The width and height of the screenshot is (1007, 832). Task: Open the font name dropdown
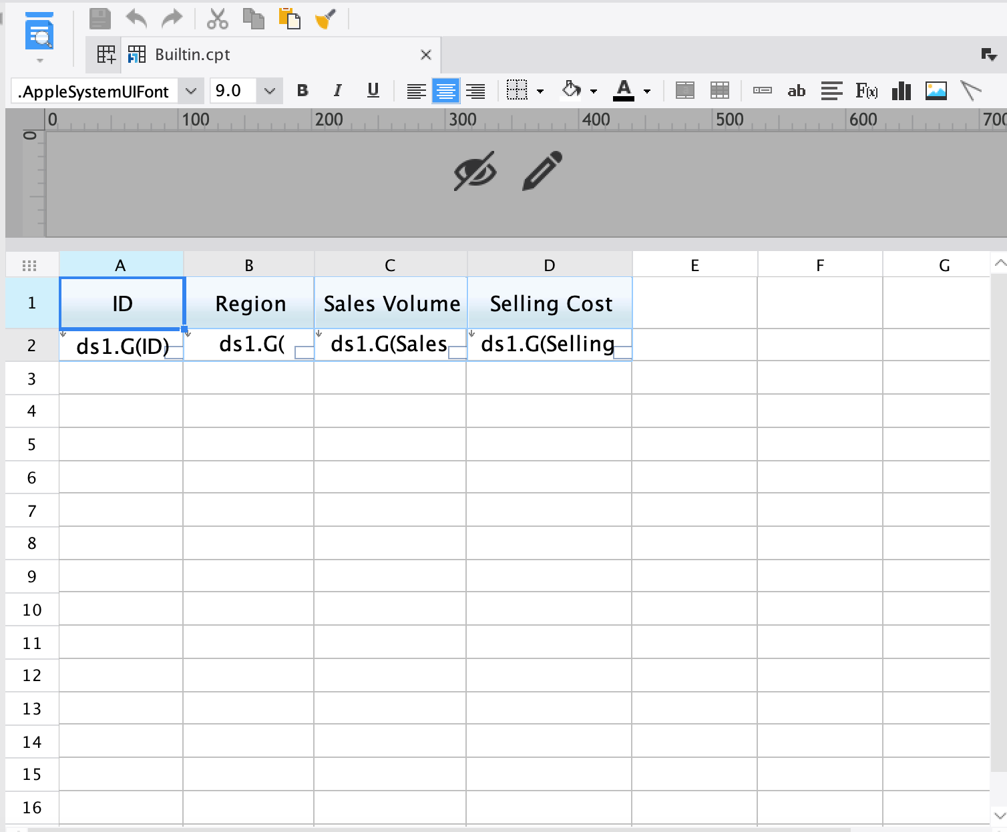(192, 91)
